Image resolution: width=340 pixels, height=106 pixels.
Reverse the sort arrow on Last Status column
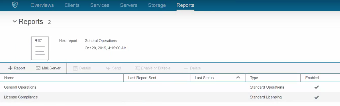tap(238, 78)
